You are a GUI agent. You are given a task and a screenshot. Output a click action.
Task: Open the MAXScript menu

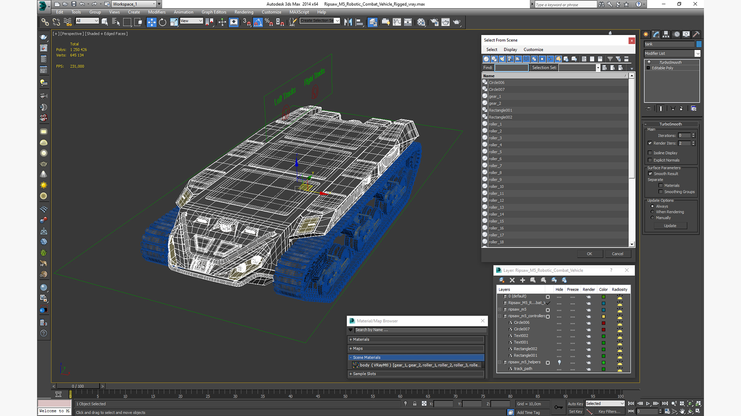tap(299, 12)
